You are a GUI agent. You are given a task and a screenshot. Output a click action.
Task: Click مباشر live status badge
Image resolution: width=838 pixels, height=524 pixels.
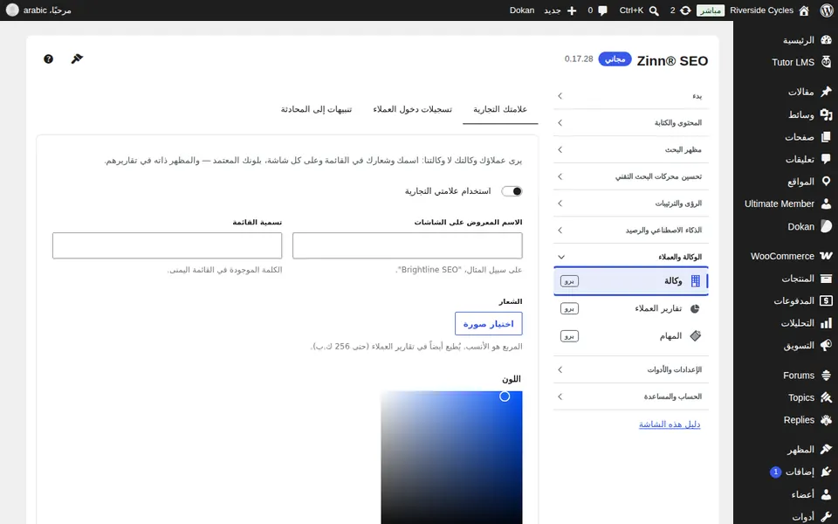(711, 10)
